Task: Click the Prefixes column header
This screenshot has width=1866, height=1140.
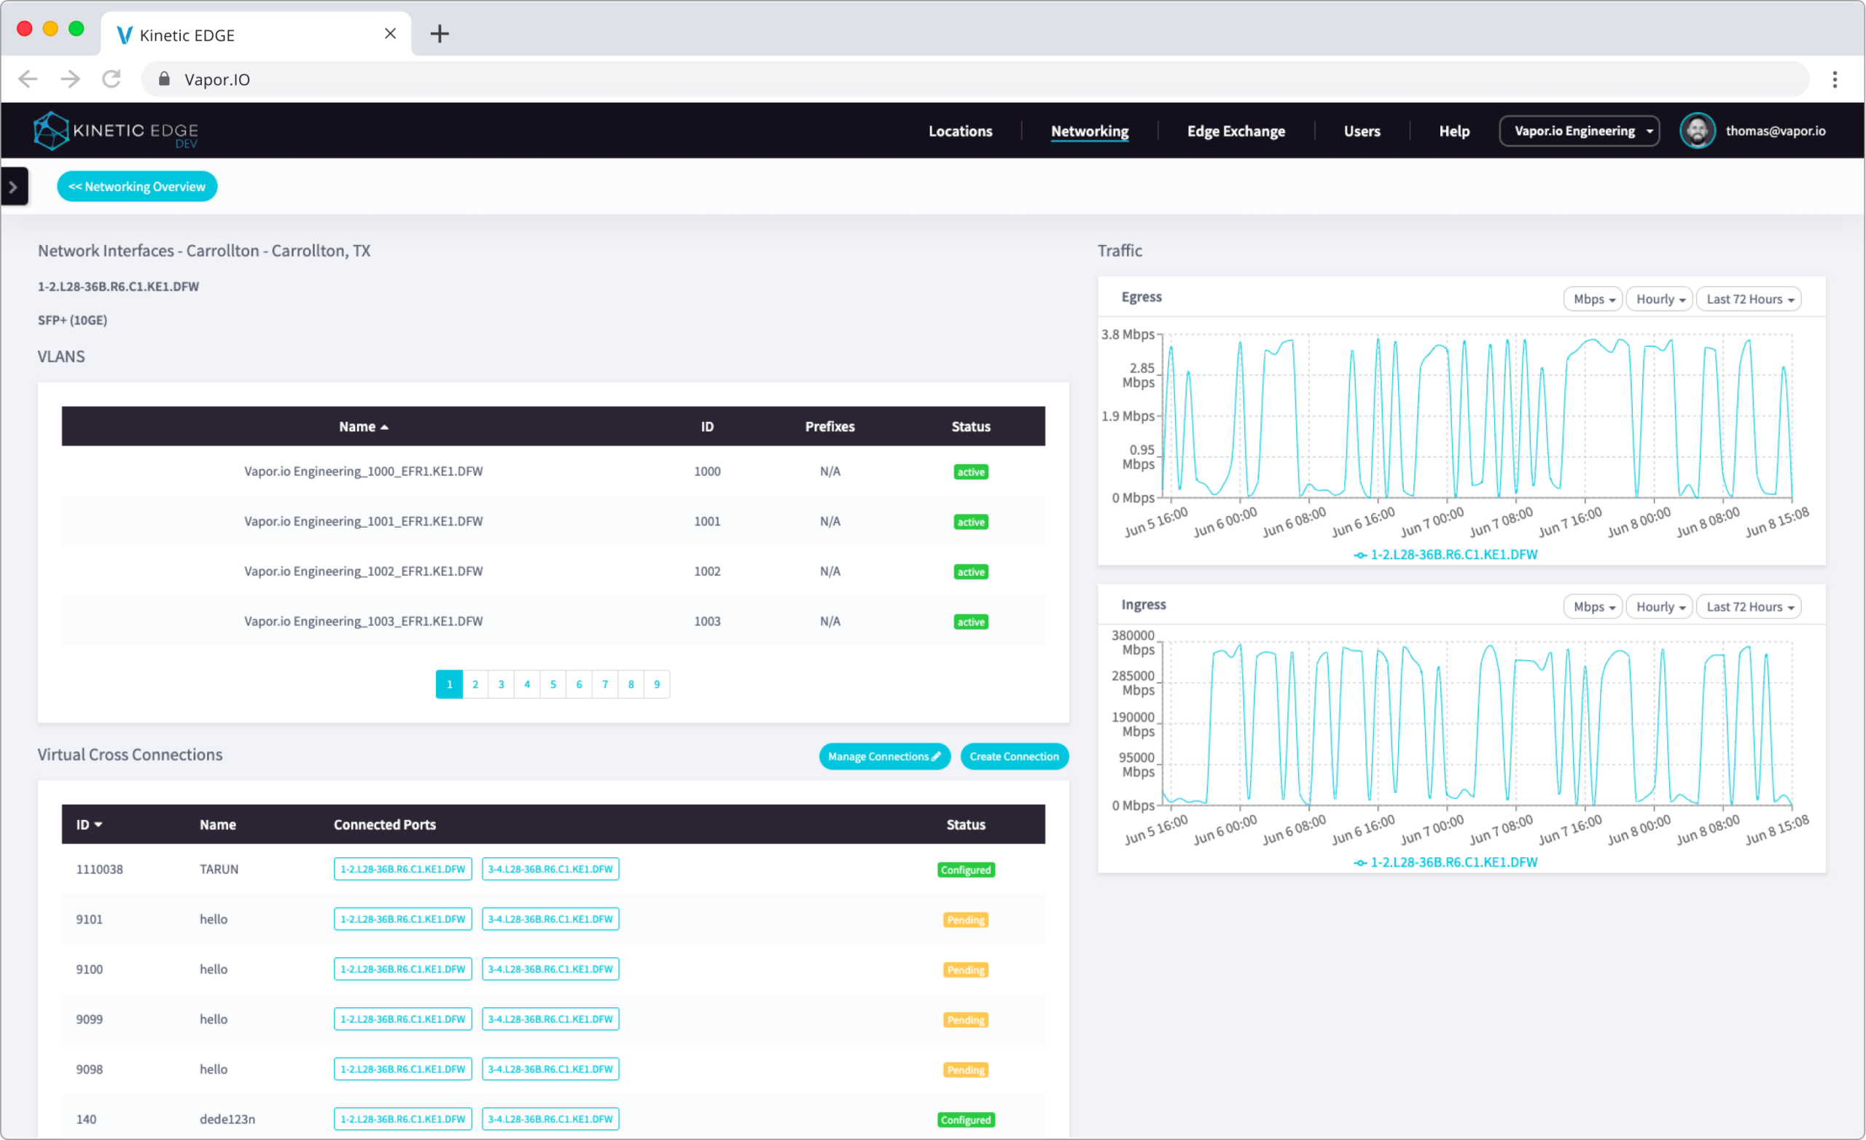Action: tap(830, 426)
